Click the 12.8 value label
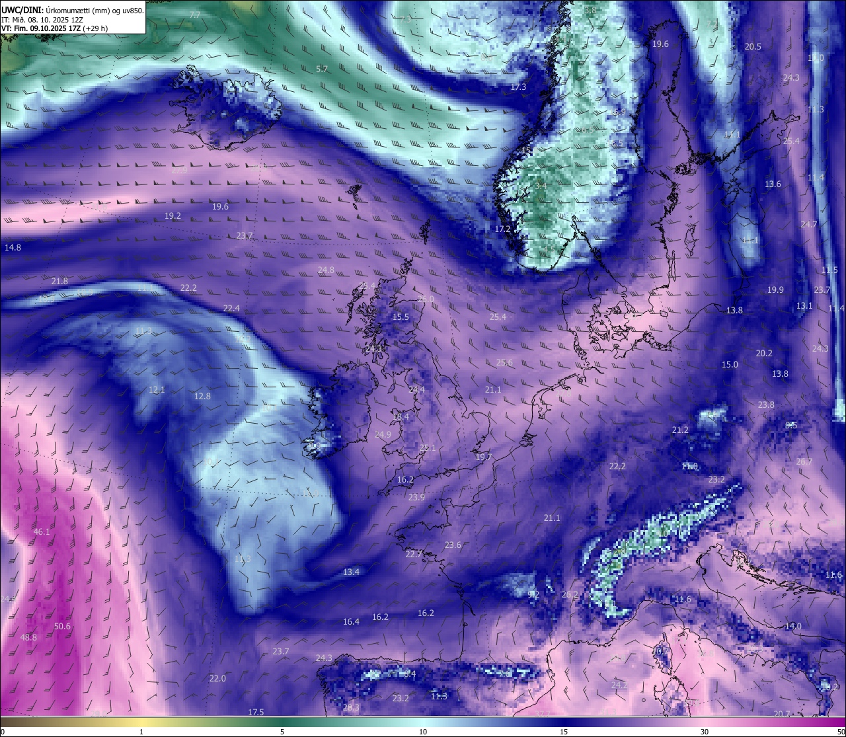Viewport: 846px width, 737px height. (202, 396)
